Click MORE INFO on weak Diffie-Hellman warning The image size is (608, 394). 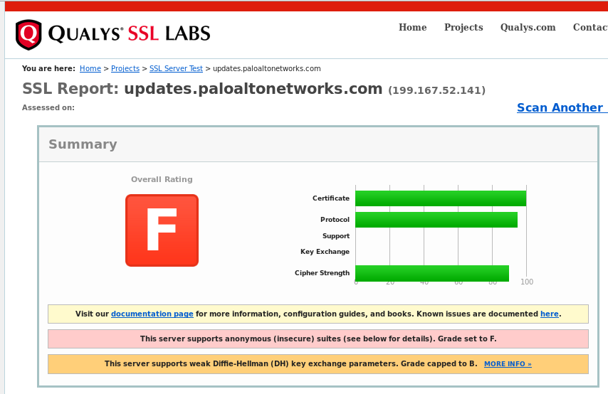(508, 364)
